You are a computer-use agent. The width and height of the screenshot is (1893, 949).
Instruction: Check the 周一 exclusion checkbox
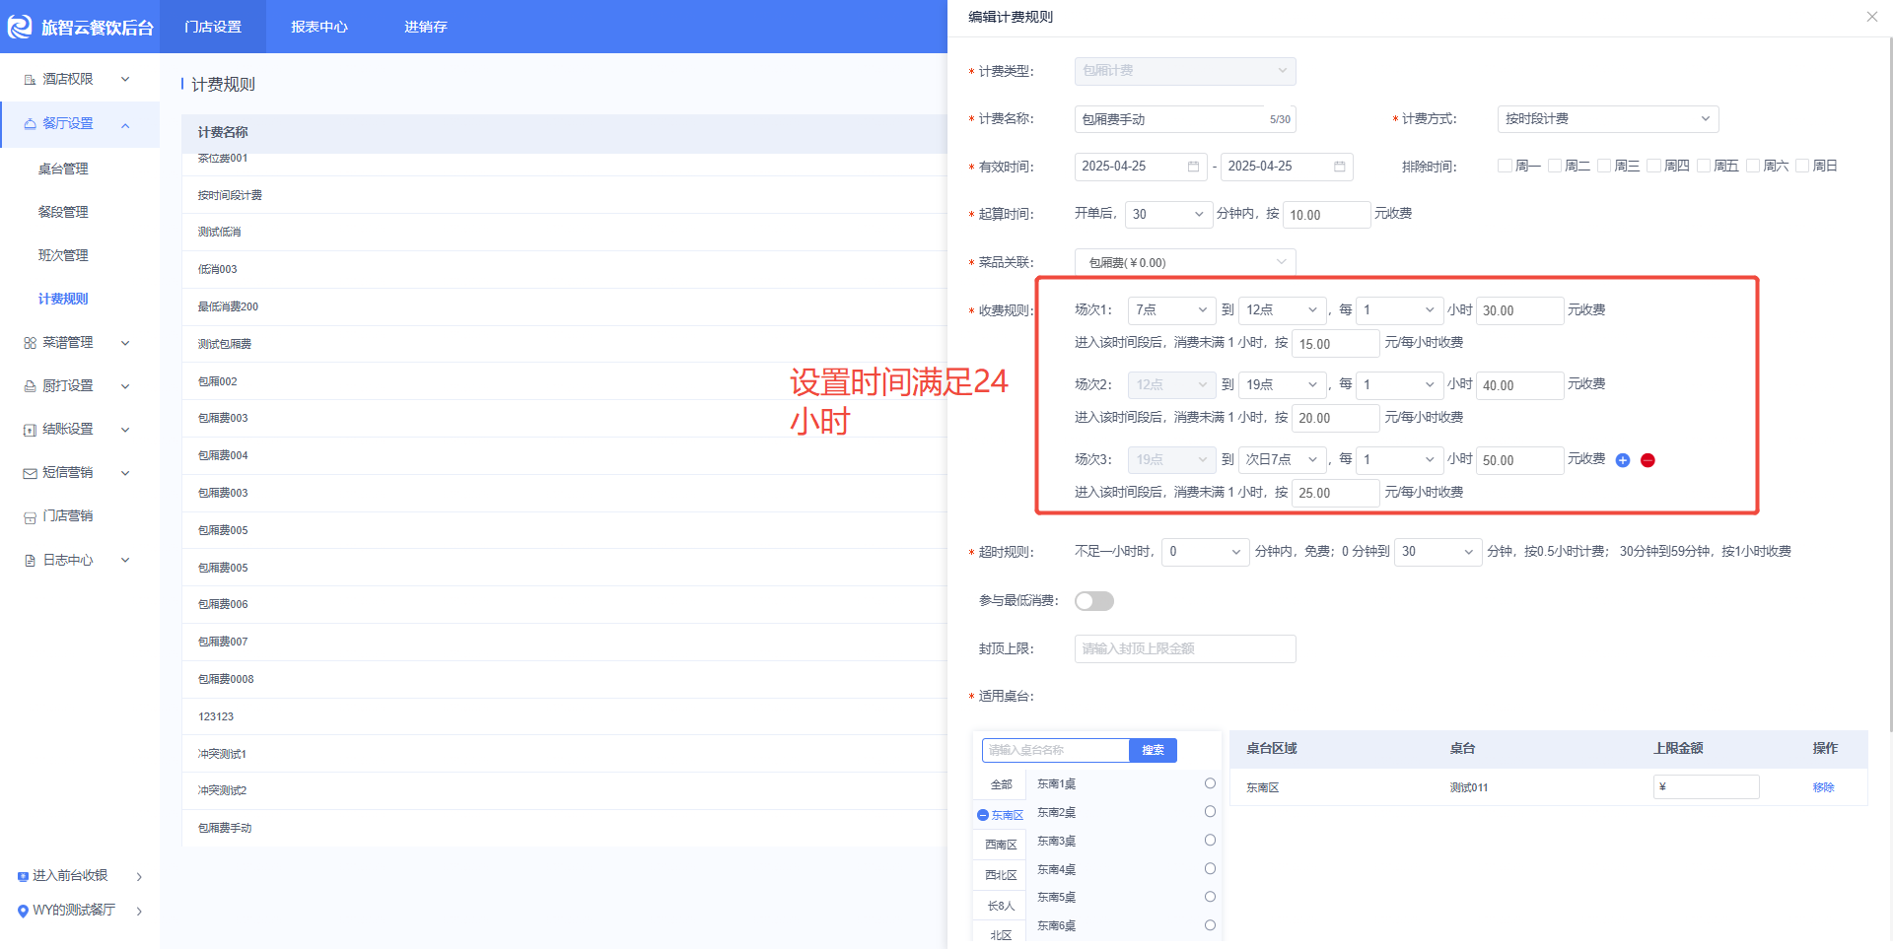click(1505, 166)
